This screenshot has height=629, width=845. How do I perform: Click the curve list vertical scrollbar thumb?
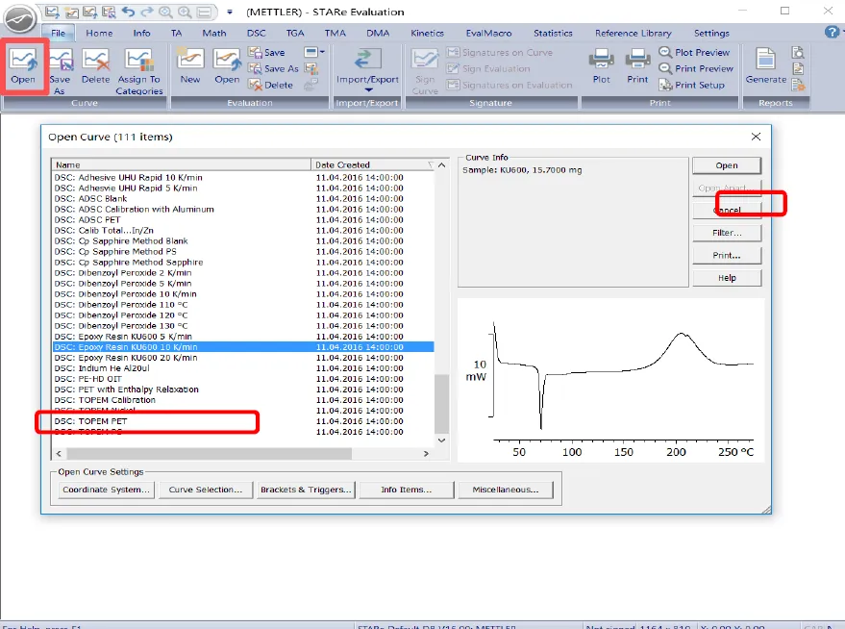[x=441, y=403]
